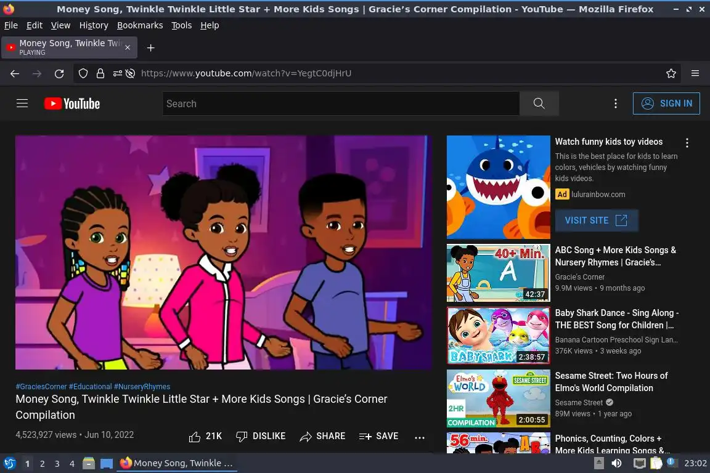The width and height of the screenshot is (710, 473).
Task: View site security lock info
Action: click(x=100, y=73)
